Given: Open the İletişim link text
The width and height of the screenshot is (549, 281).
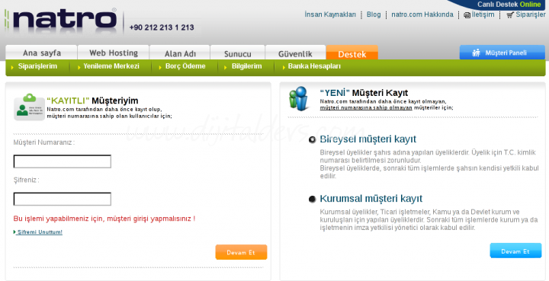Looking at the screenshot, I should tap(483, 14).
